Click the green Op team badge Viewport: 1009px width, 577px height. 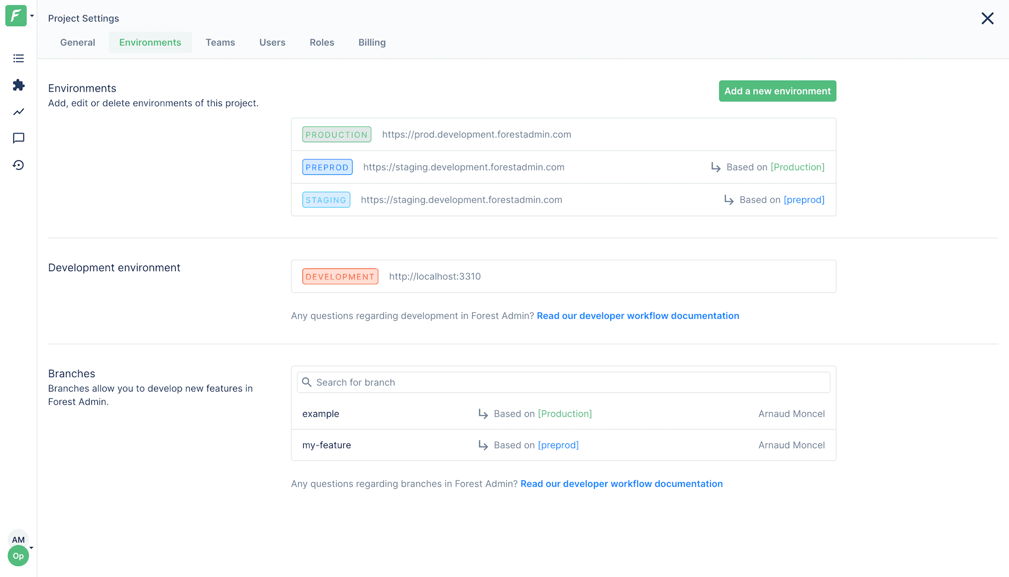click(x=18, y=555)
